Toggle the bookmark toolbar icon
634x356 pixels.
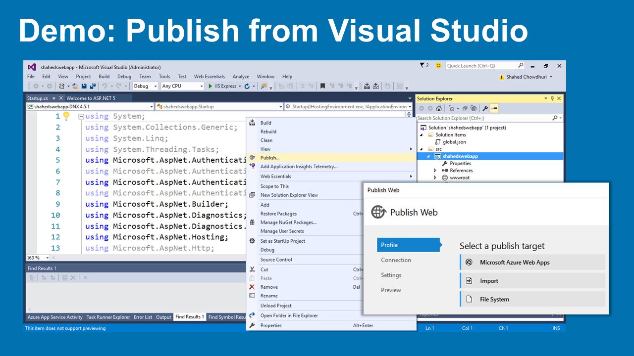[322, 86]
